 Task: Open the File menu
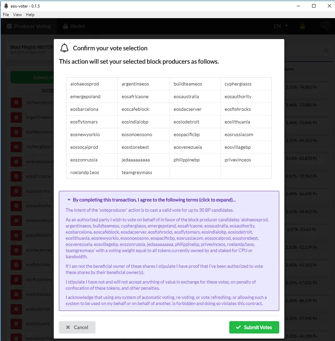coord(6,15)
